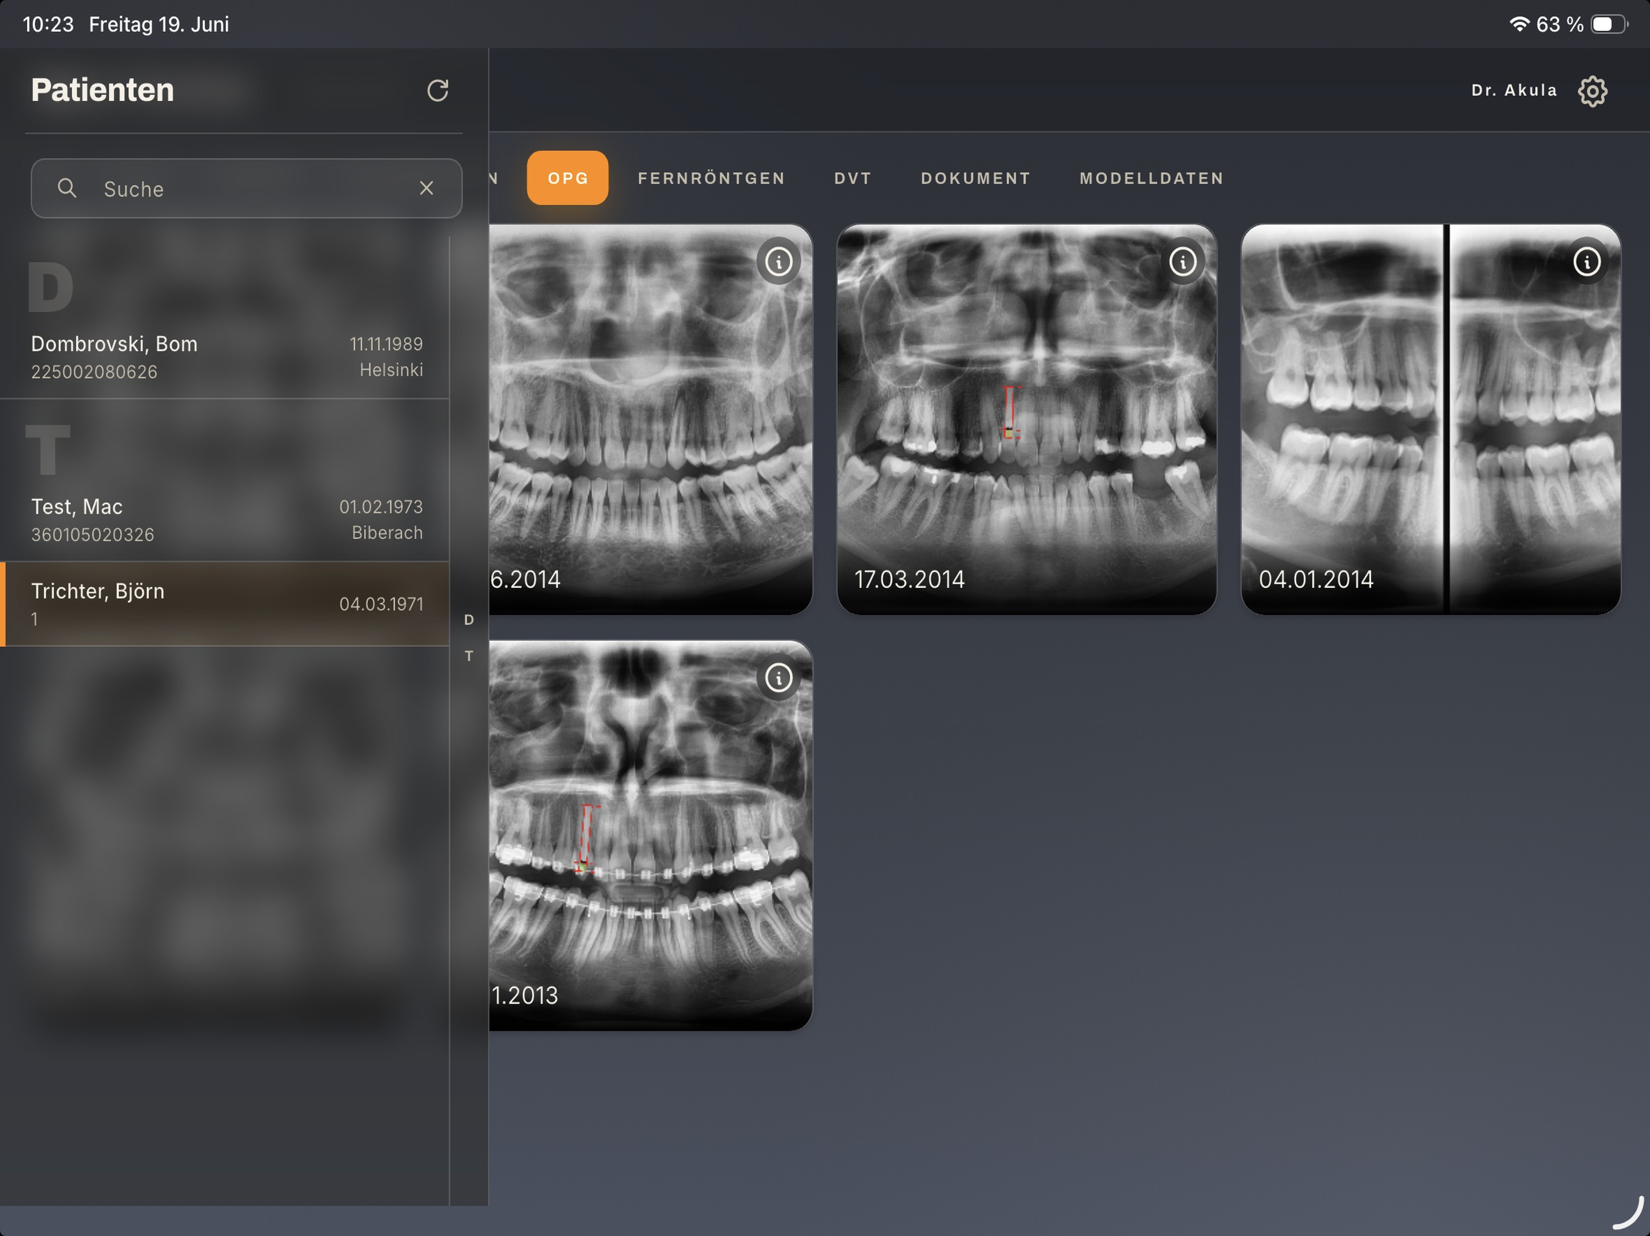
Task: Click the magnifier icon in search box
Action: pos(67,188)
